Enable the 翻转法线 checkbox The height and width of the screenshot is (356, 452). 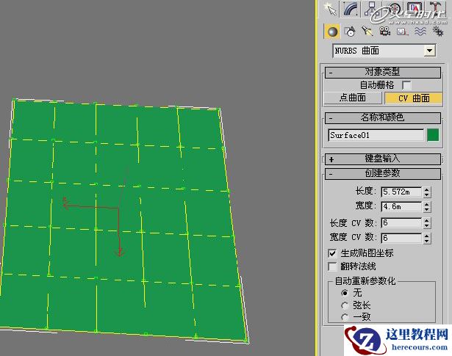tap(332, 266)
